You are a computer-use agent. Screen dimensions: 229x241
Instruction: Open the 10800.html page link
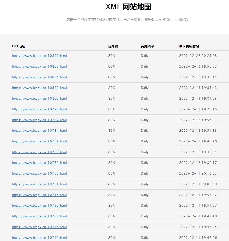[39, 99]
